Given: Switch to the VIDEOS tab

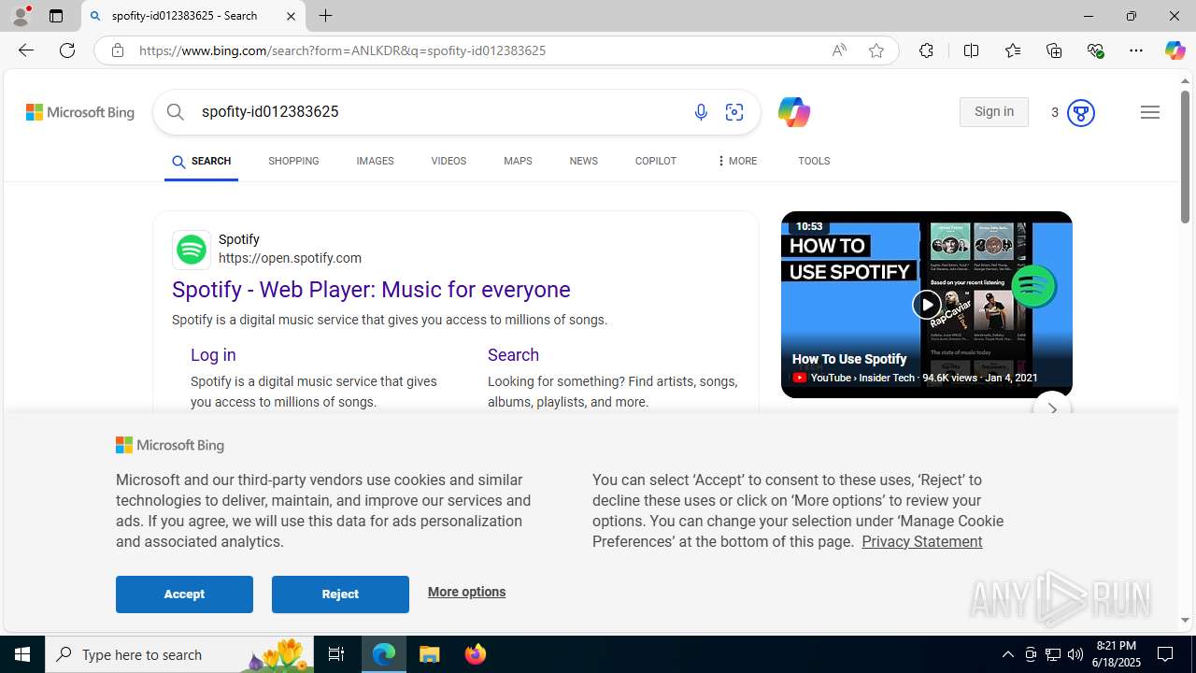Looking at the screenshot, I should tap(448, 161).
